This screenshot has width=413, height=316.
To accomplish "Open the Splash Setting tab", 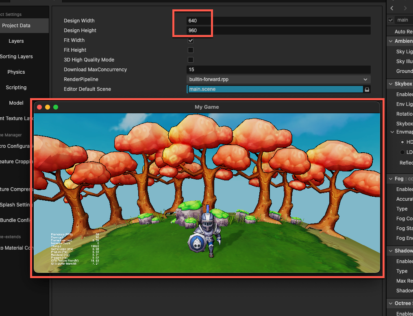I will coord(16,205).
